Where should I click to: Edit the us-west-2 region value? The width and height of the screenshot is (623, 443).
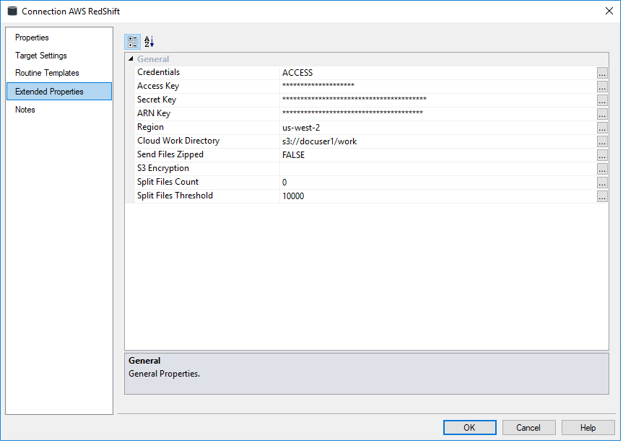coord(438,128)
